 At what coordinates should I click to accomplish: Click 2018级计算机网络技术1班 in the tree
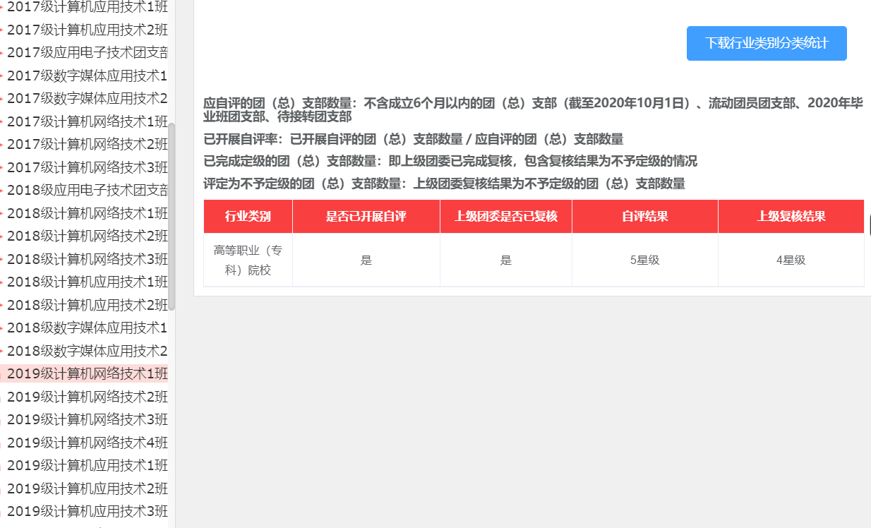(x=88, y=213)
